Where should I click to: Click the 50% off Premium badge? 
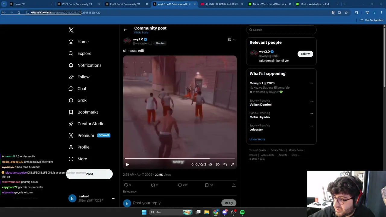coord(104,135)
